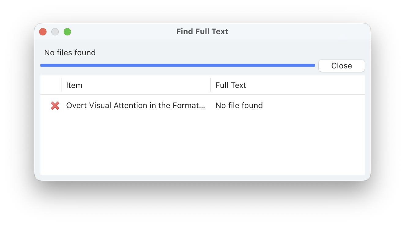Click divider between Item and Full Text columns
The height and width of the screenshot is (226, 405).
pos(210,85)
